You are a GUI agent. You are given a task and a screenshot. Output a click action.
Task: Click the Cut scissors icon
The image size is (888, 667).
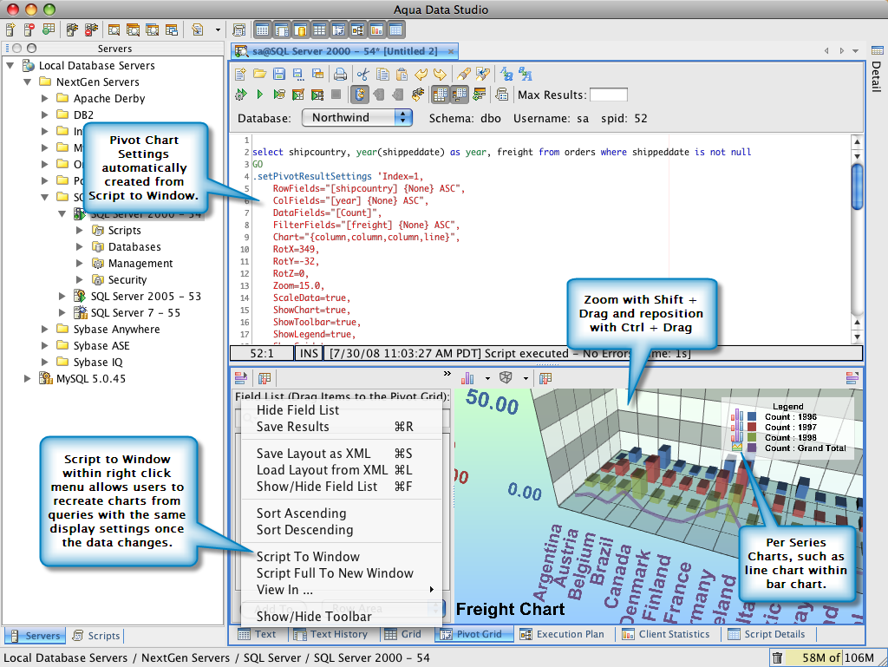click(x=363, y=74)
